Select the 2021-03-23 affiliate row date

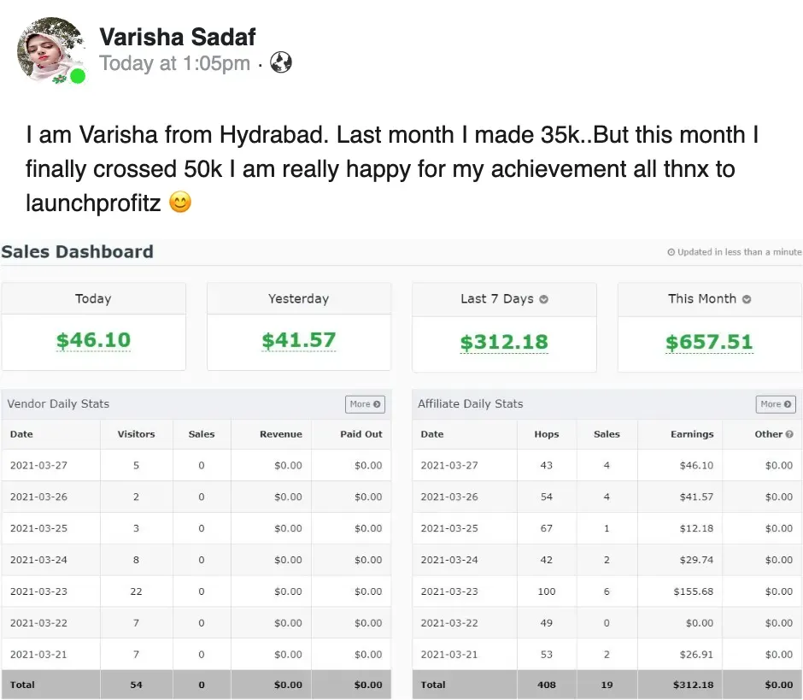[x=449, y=591]
